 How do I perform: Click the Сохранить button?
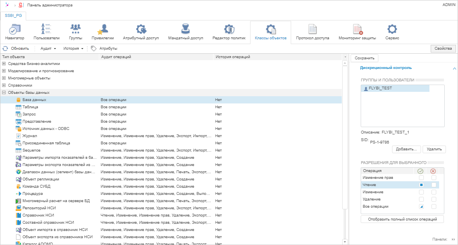point(364,59)
